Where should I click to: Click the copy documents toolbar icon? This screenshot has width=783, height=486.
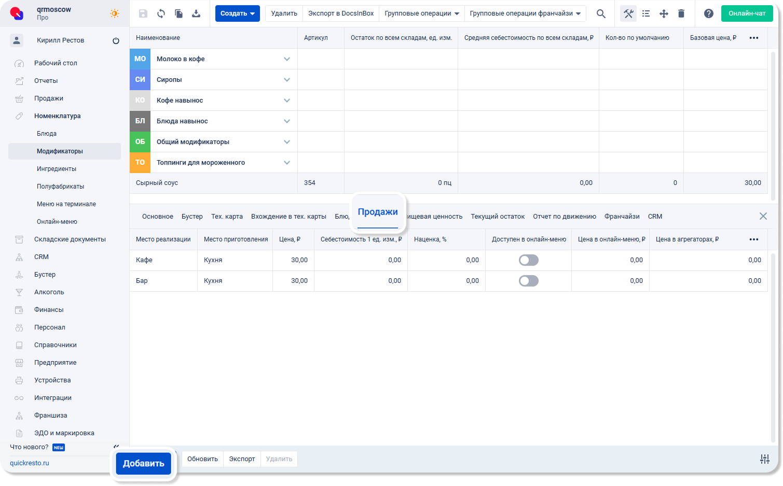178,13
